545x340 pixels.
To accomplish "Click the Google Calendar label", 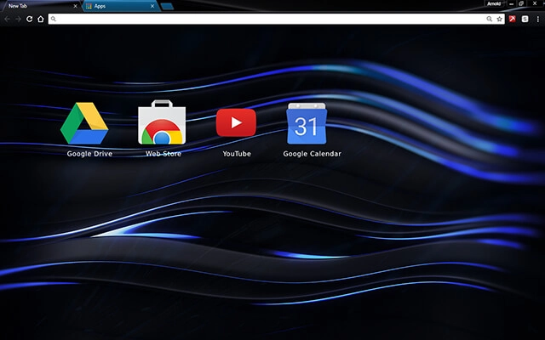I will tap(313, 154).
